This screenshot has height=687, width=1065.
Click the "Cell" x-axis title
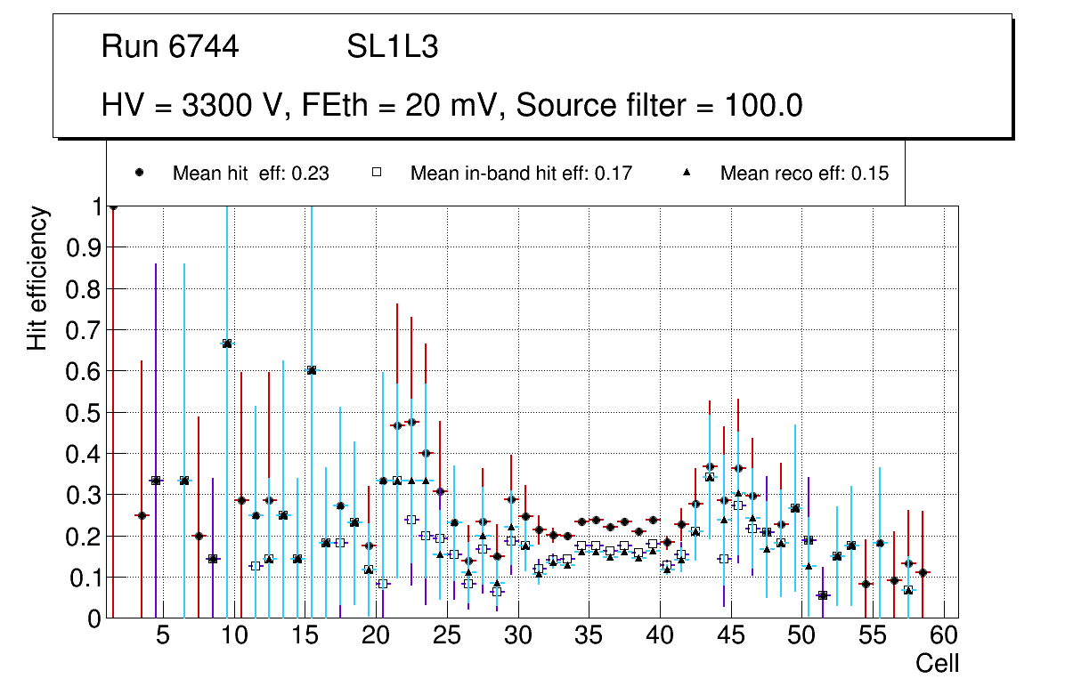pos(938,663)
